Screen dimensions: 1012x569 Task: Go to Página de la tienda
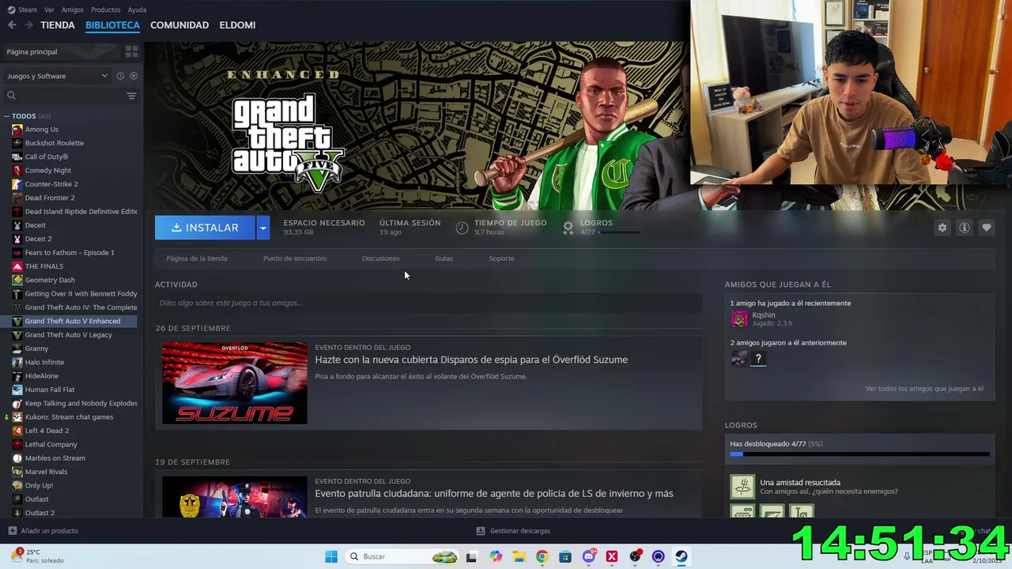(x=197, y=258)
